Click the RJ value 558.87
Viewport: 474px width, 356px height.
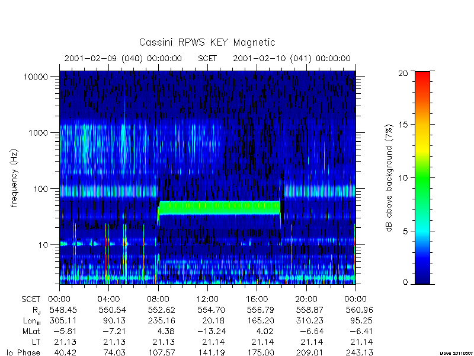(309, 310)
